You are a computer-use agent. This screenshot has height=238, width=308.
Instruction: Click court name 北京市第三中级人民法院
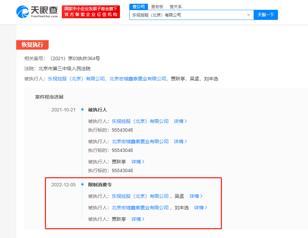click(65, 69)
